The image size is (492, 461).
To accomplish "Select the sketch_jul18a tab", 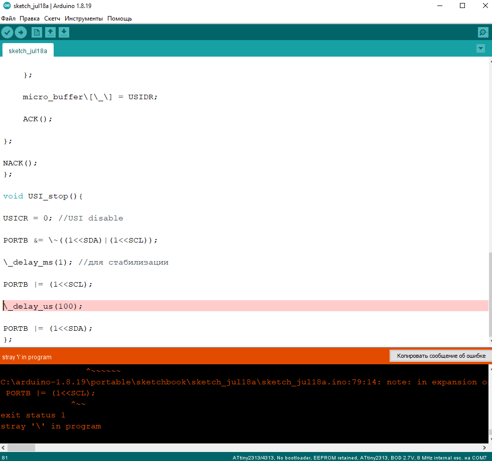I will click(28, 51).
